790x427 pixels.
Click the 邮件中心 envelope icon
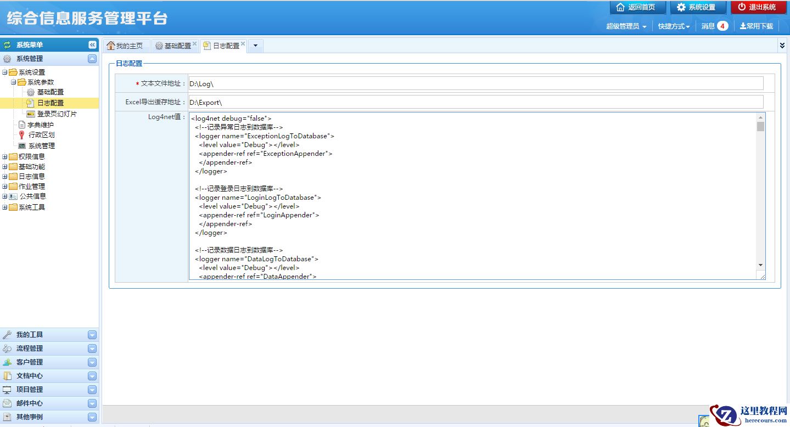coord(7,403)
